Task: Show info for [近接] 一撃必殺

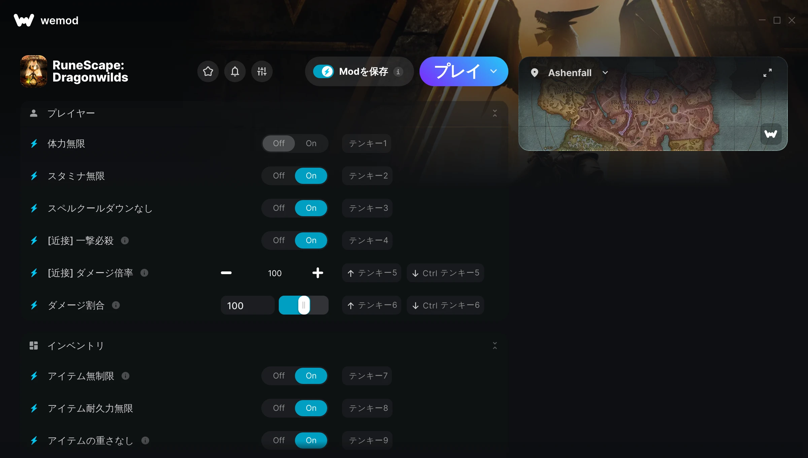Action: [x=125, y=240]
